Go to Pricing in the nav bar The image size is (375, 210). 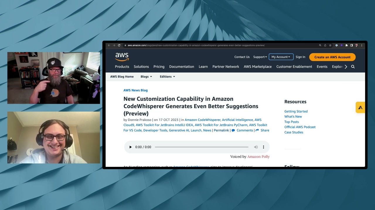point(159,66)
